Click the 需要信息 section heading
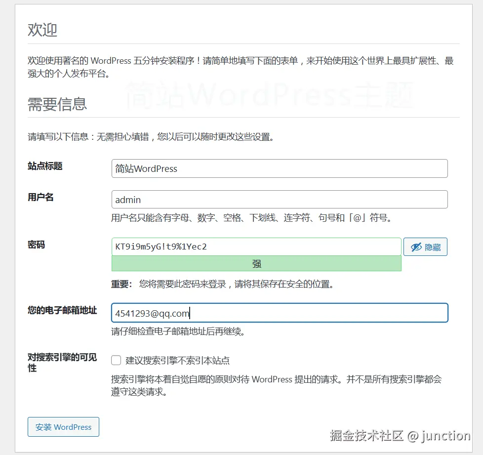Image resolution: width=483 pixels, height=455 pixels. [x=57, y=104]
